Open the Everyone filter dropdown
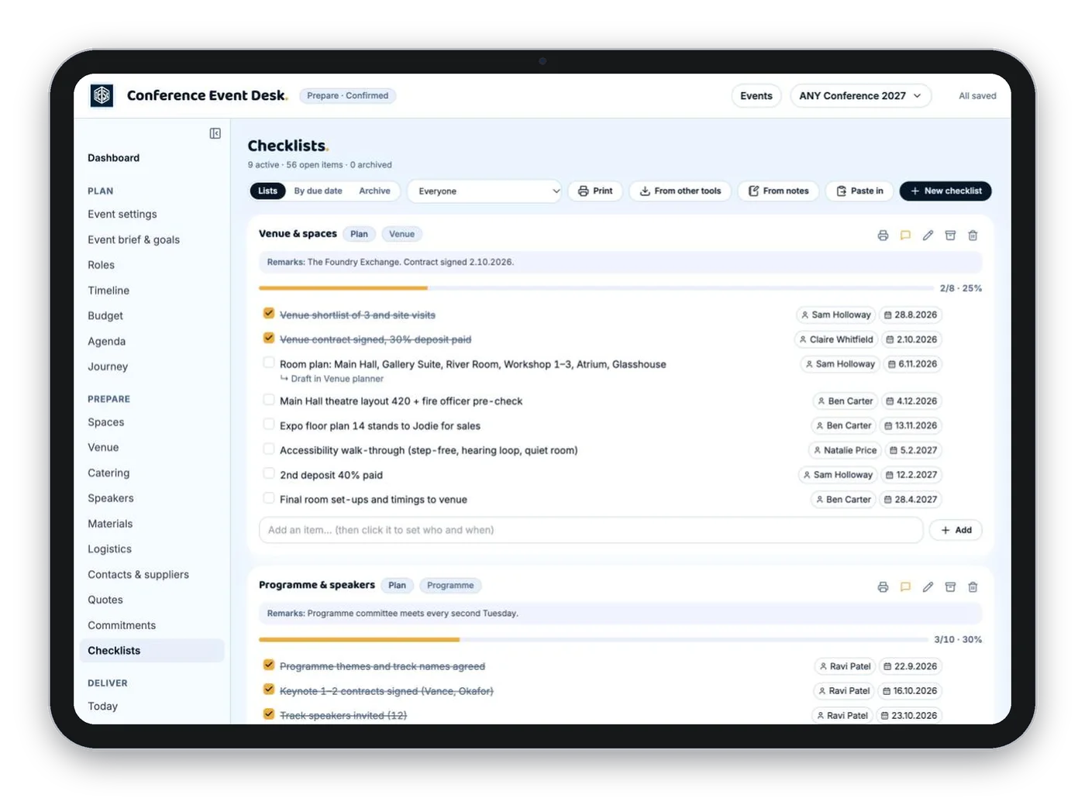The height and width of the screenshot is (798, 1085). click(x=485, y=191)
